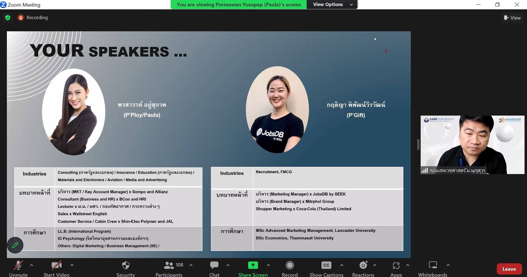Click '(P'Ploy/Paula)' name label

coord(142,115)
